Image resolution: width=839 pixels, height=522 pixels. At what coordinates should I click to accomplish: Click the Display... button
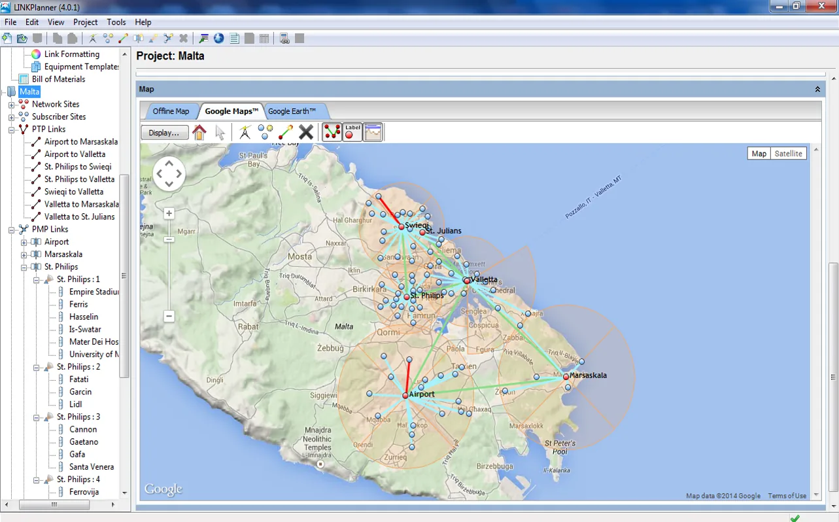[165, 133]
